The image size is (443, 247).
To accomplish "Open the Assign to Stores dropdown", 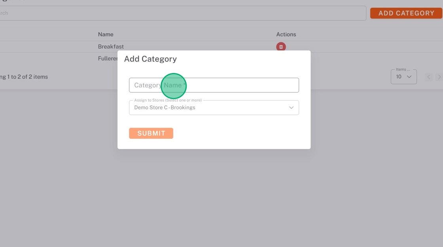I will [214, 108].
